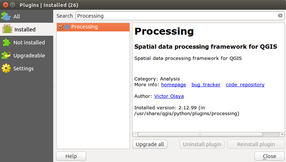Switch to the Not installed tab
Image resolution: width=286 pixels, height=162 pixels.
[x=29, y=43]
